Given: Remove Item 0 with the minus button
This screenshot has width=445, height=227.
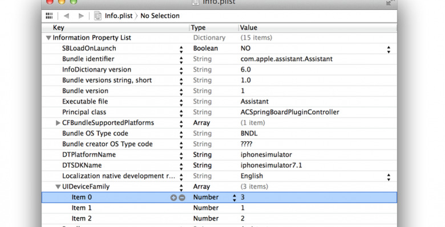Looking at the screenshot, I should (x=182, y=197).
